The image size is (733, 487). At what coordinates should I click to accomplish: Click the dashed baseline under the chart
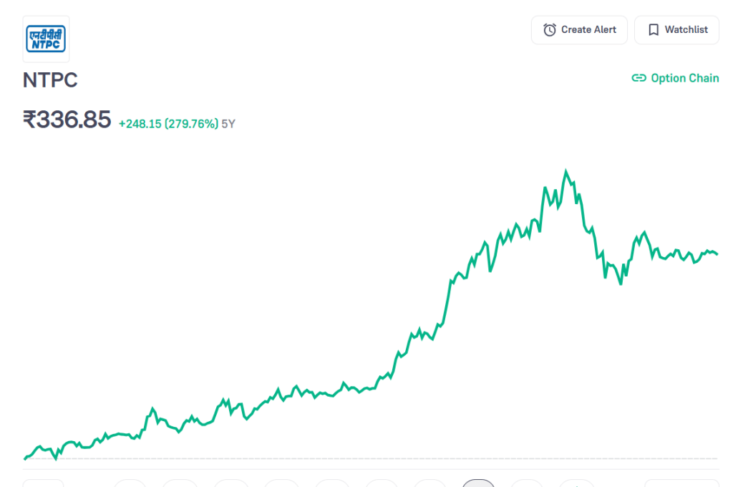click(358, 458)
